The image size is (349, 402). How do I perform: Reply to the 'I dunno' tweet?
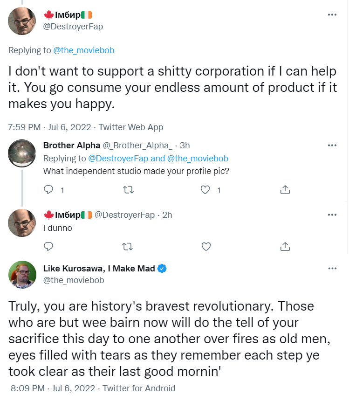[49, 246]
